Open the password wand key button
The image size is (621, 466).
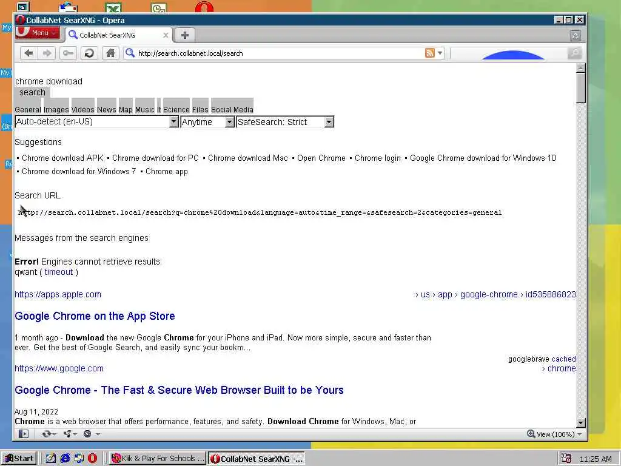(68, 53)
